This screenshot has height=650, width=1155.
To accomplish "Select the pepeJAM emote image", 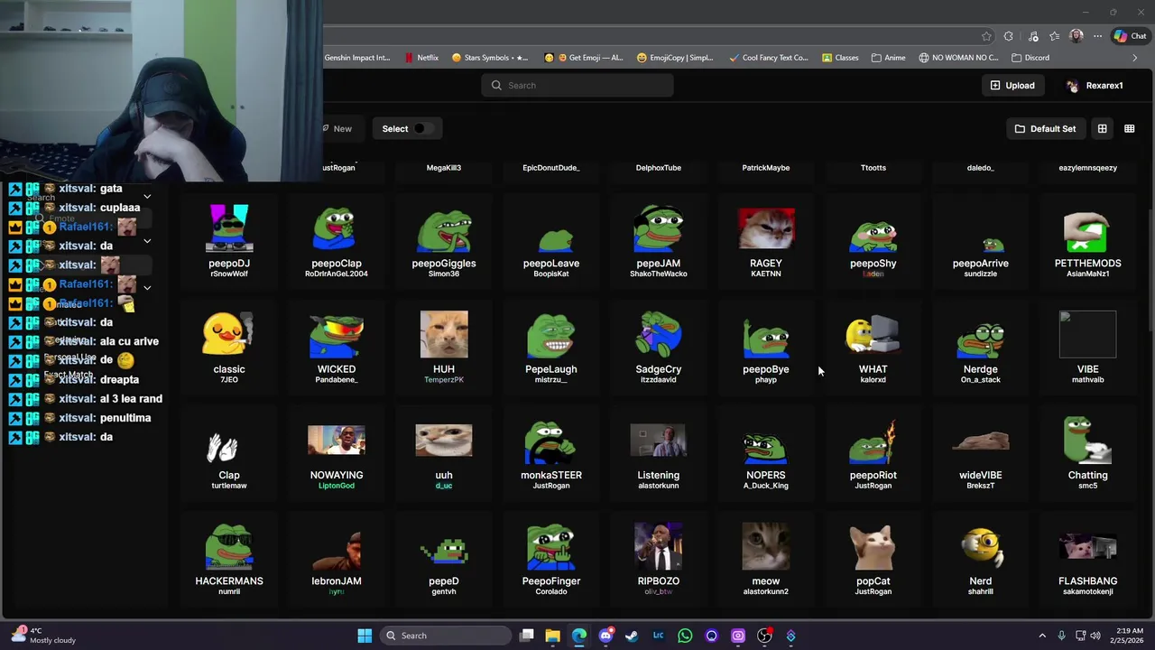I will [659, 228].
